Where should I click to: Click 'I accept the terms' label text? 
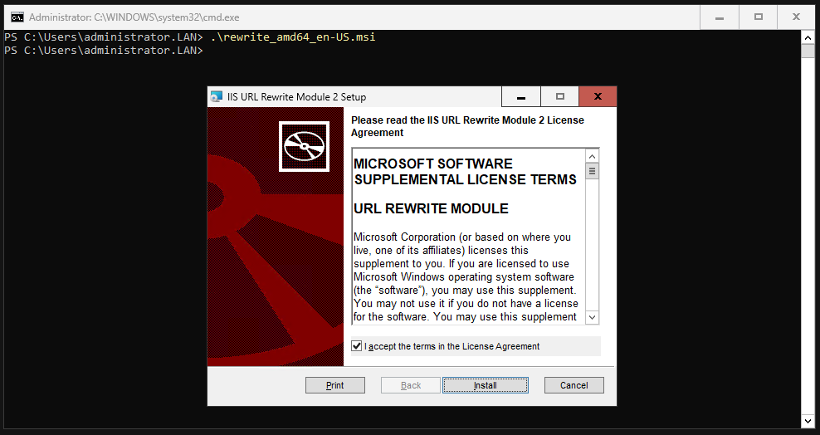(x=451, y=346)
